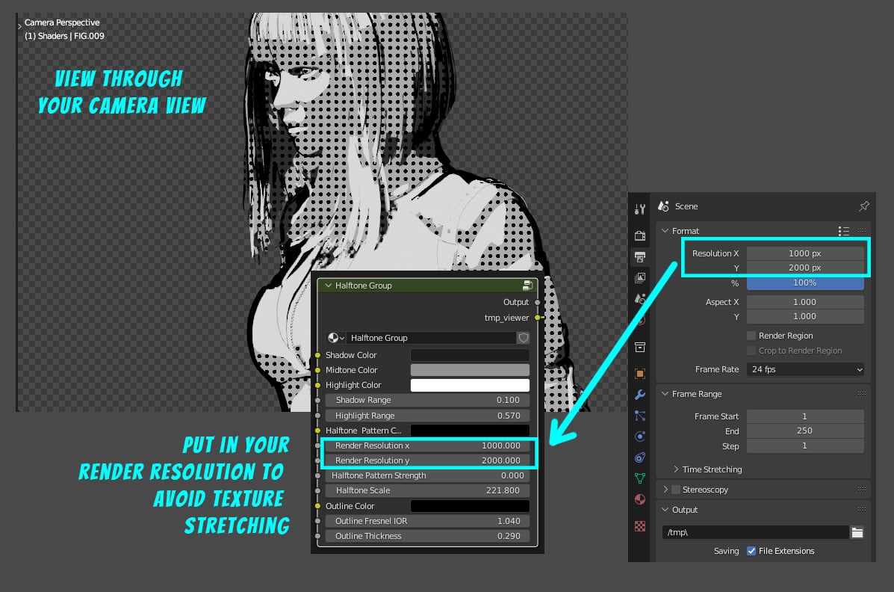
Task: Open the Render Properties tab
Action: (639, 234)
